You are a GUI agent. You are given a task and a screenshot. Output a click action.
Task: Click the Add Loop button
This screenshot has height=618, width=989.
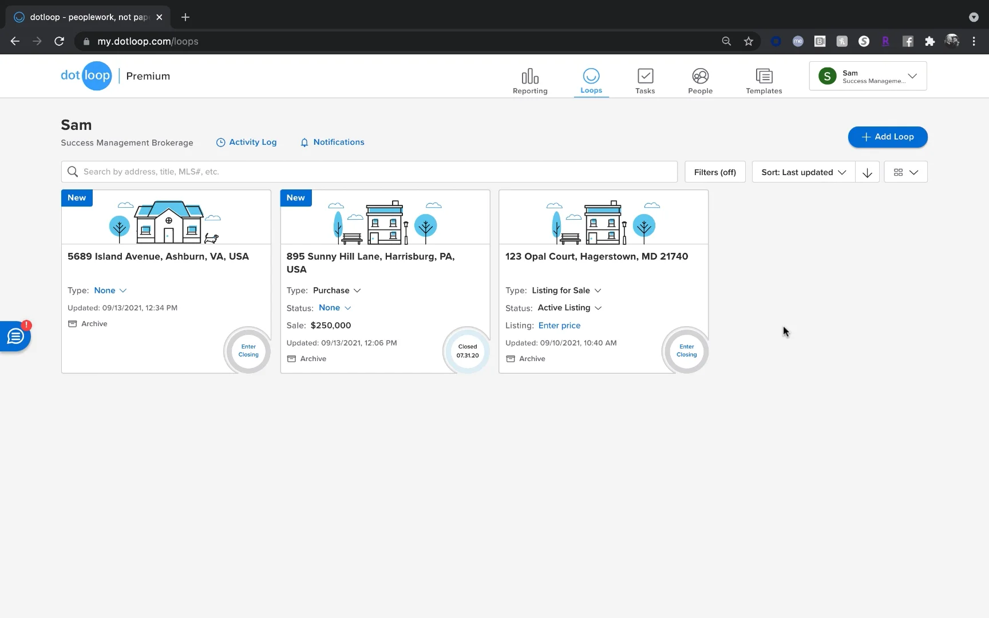click(x=888, y=137)
